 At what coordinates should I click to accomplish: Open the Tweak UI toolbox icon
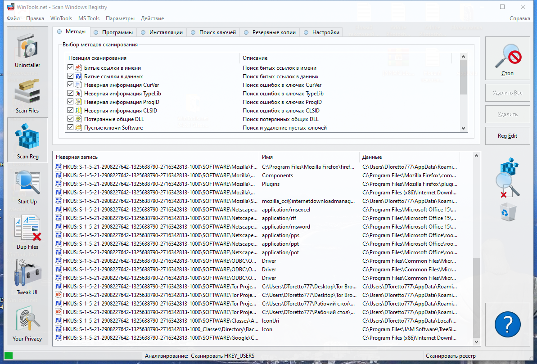click(x=27, y=278)
